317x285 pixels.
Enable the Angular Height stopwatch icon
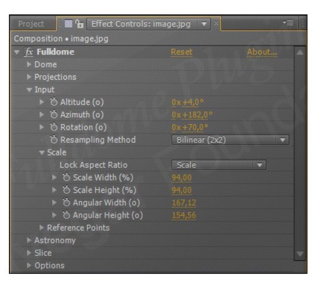point(66,215)
